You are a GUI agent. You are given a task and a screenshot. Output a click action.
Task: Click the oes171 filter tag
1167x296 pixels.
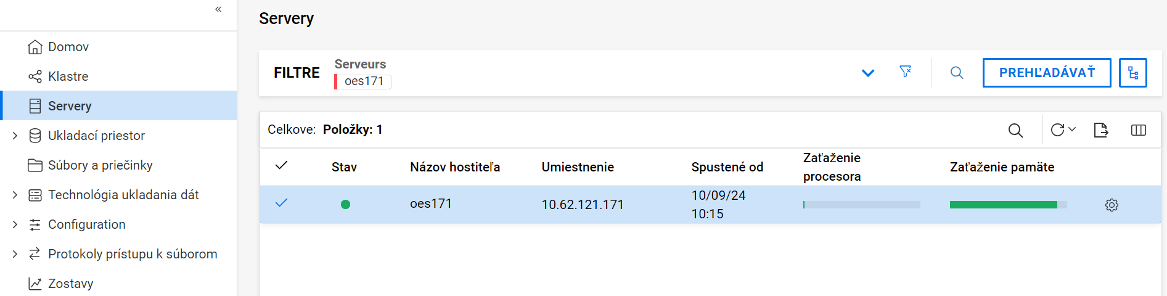364,81
